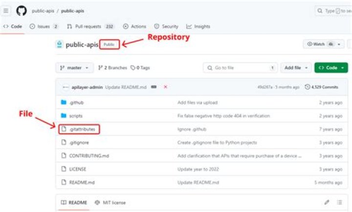The height and width of the screenshot is (212, 352).
Task: Click the file icon beside LICENSE
Action: click(64, 169)
